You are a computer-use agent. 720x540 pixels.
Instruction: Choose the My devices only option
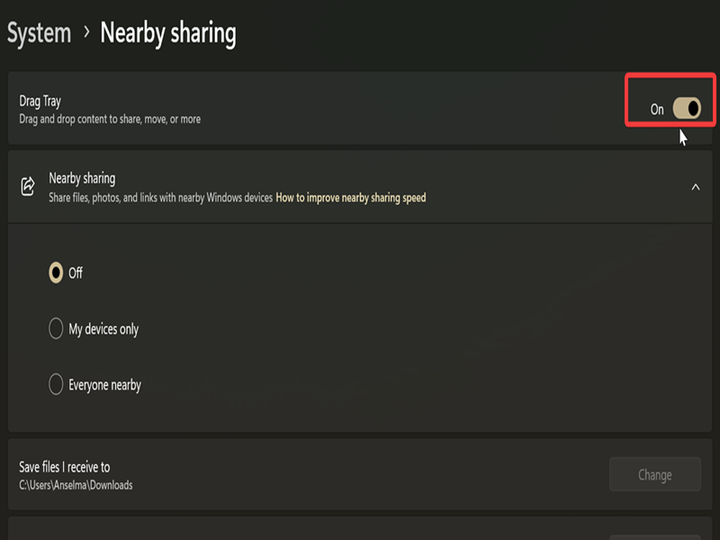[x=56, y=329]
